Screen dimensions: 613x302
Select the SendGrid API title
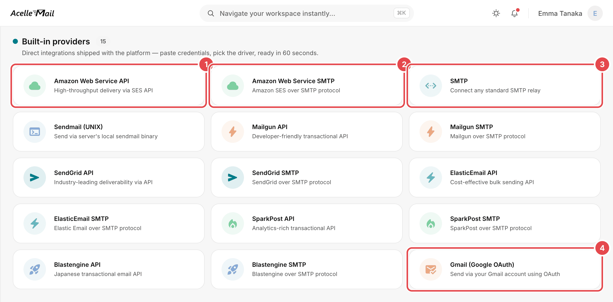pyautogui.click(x=74, y=173)
